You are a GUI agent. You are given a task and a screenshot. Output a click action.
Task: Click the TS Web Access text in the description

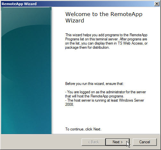(130, 43)
